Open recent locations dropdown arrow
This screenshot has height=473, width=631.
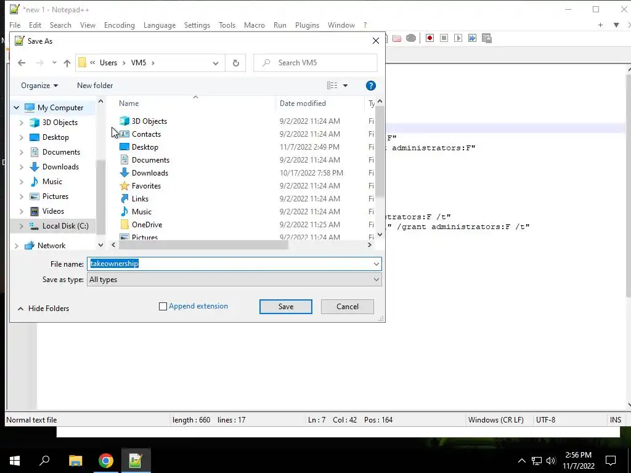[x=54, y=63]
